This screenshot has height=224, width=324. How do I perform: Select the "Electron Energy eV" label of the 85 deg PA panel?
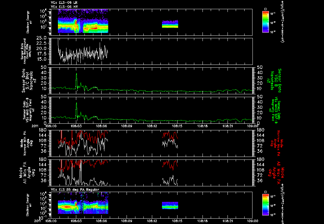[x=29, y=205]
